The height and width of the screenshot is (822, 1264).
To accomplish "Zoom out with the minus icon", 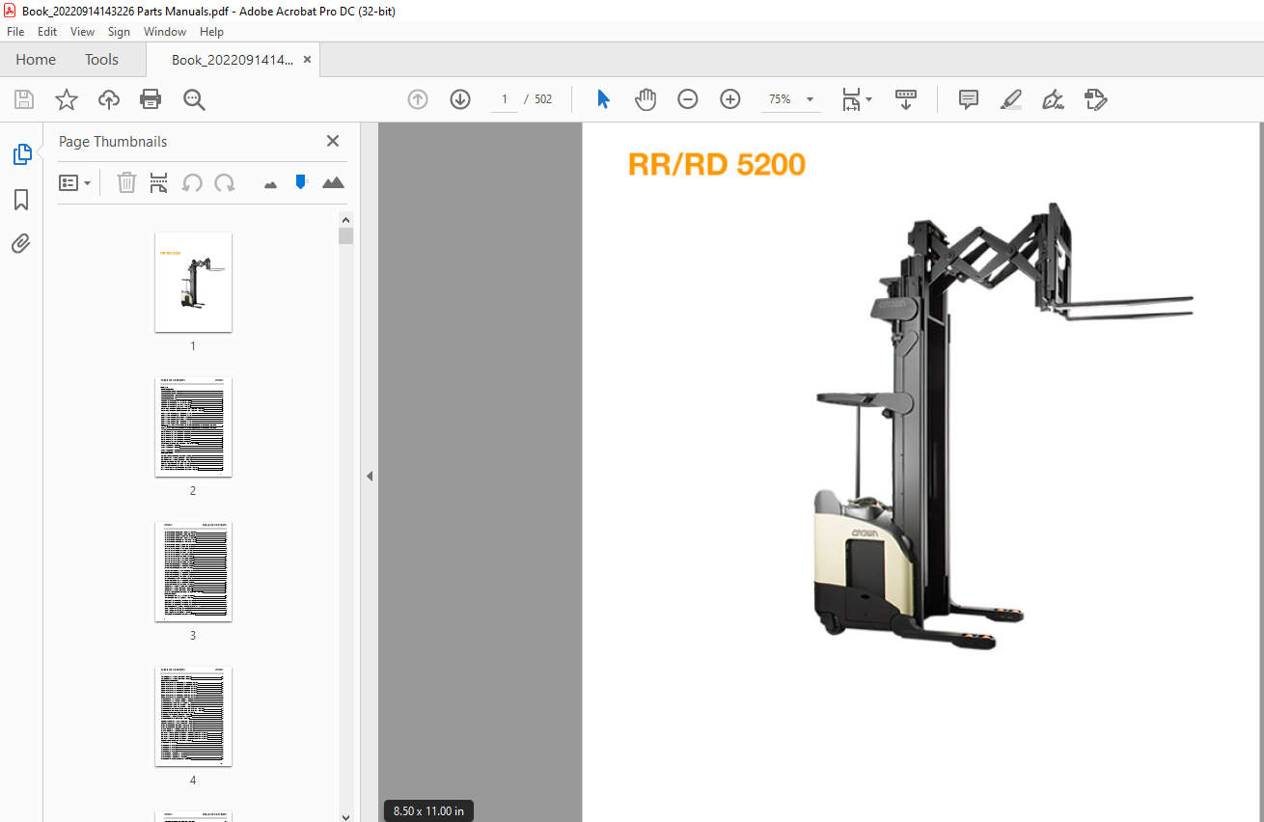I will 688,99.
